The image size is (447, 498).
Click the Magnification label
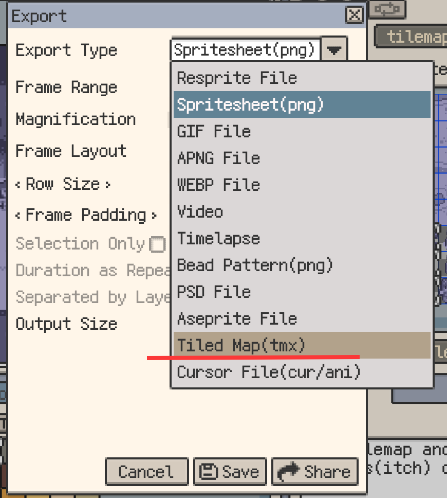click(x=76, y=119)
